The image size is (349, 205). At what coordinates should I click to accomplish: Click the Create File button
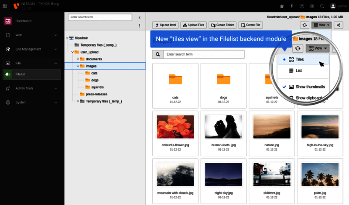click(x=250, y=25)
